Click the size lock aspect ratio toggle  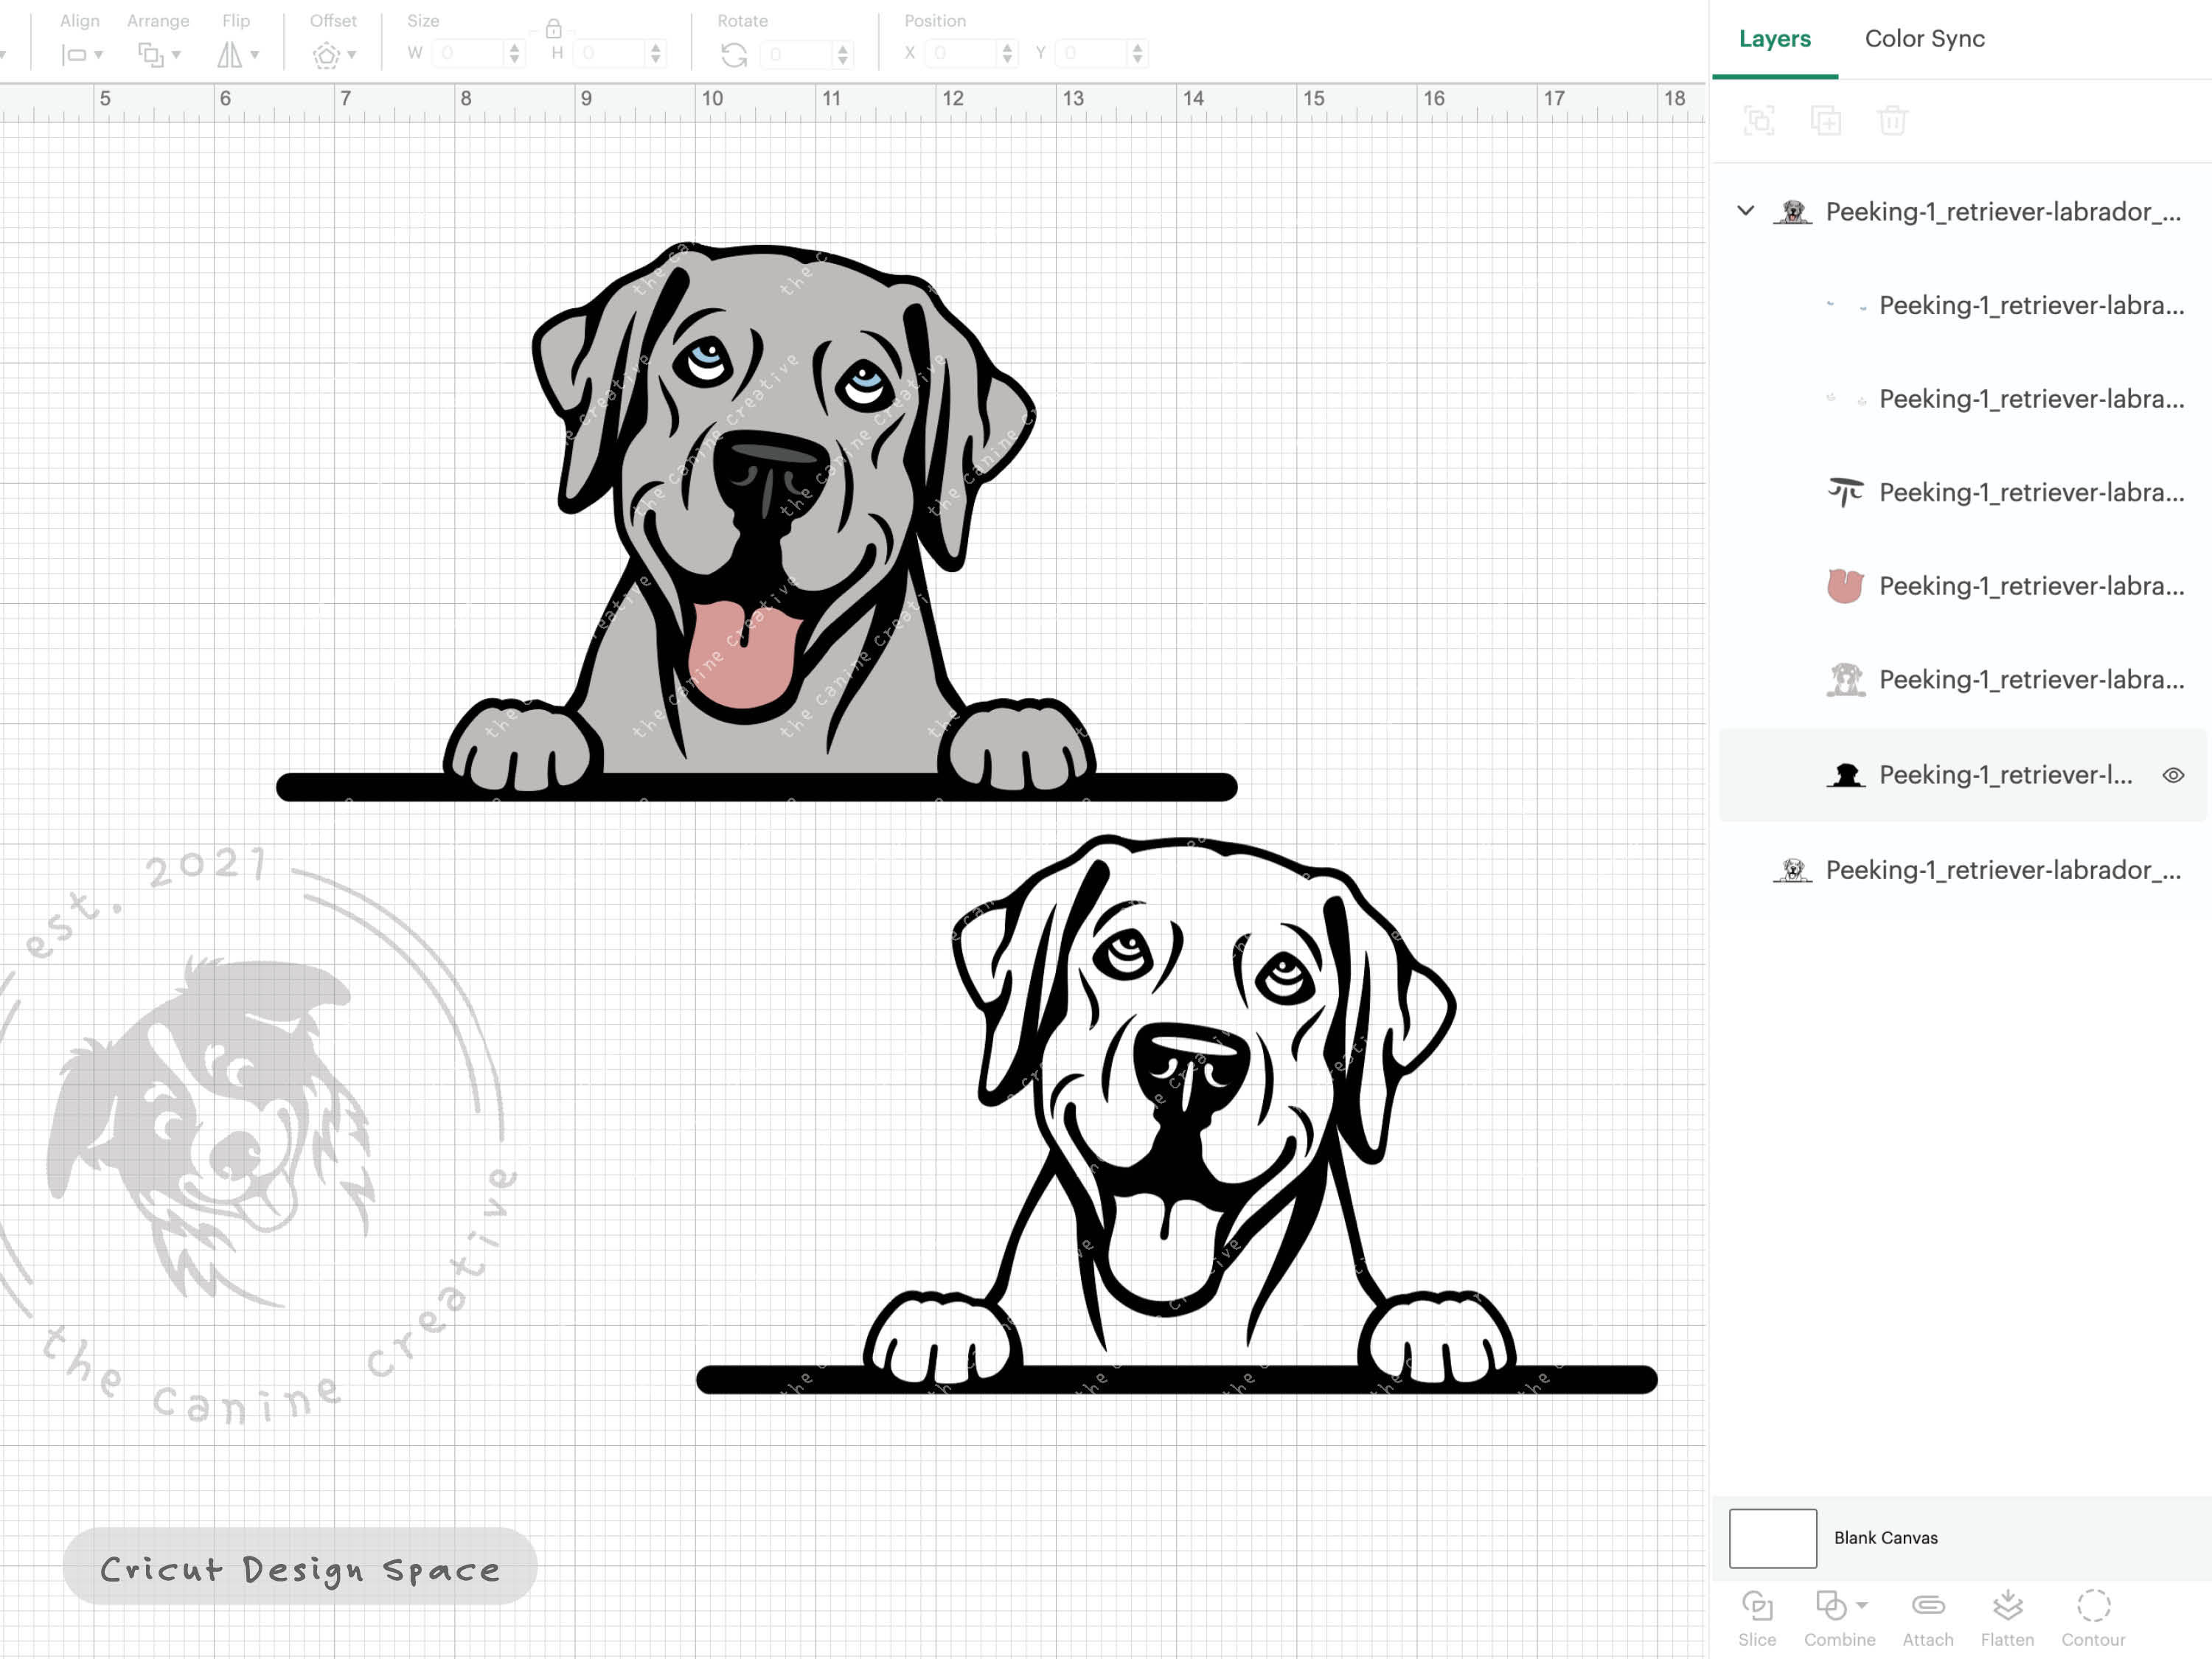click(555, 31)
